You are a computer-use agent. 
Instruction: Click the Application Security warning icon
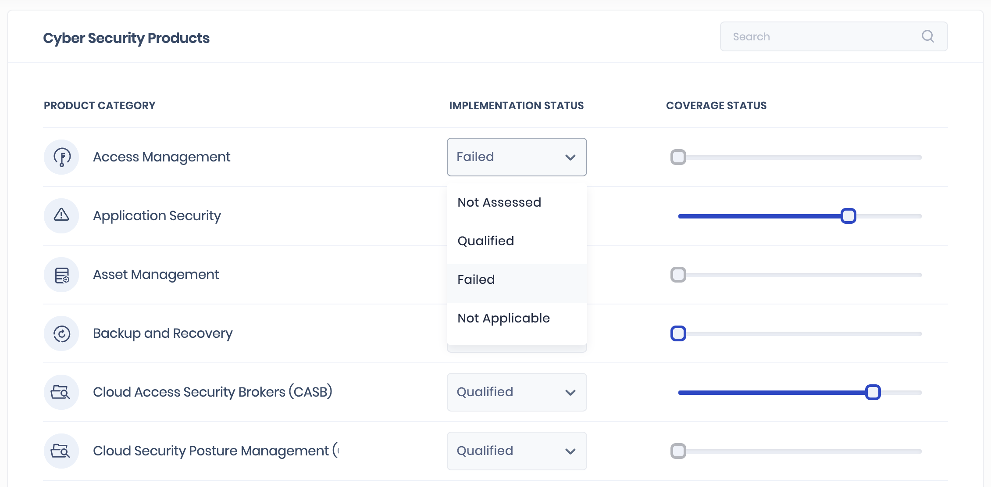(x=61, y=216)
